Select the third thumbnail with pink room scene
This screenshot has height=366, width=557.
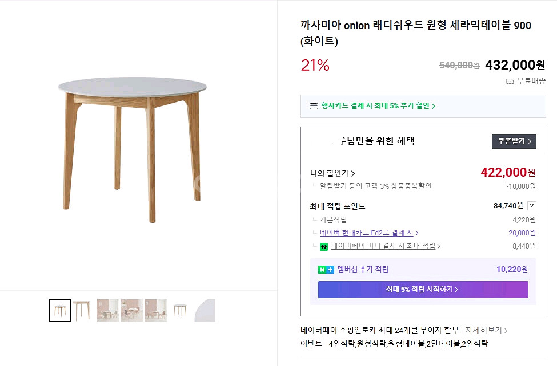(x=107, y=311)
